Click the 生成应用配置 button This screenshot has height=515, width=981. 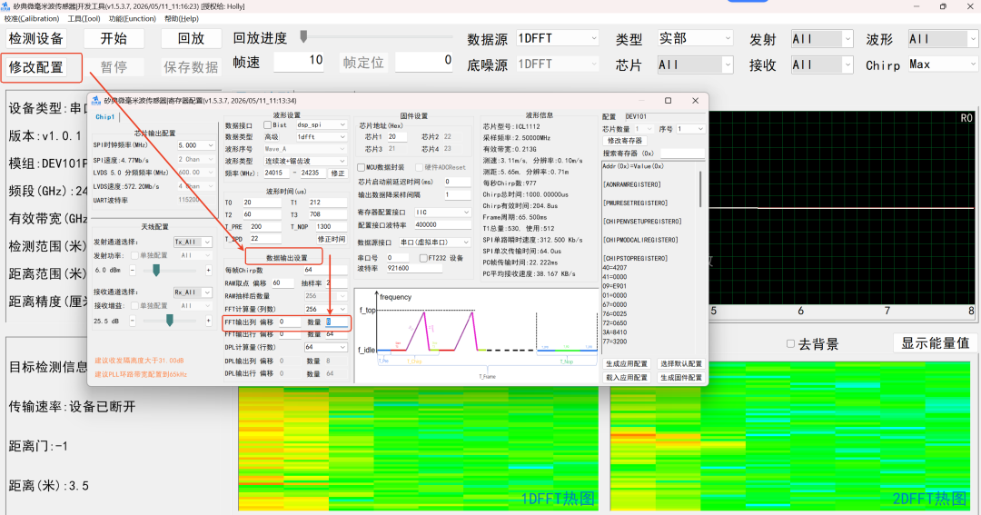[627, 363]
